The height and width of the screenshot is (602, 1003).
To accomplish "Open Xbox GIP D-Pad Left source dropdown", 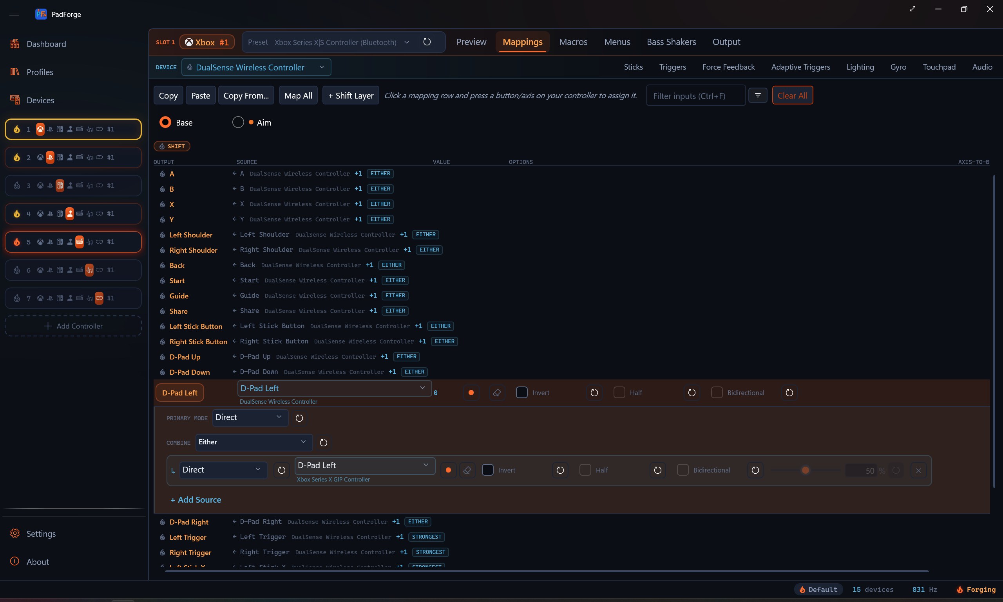I will tap(365, 466).
